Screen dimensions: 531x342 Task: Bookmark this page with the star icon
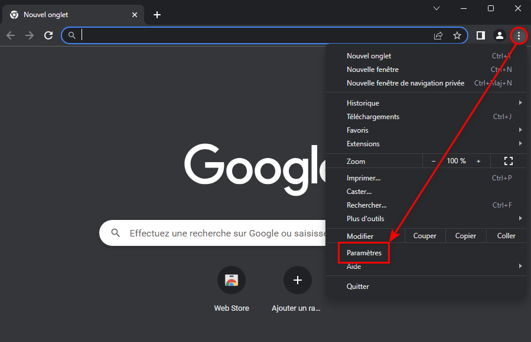coord(457,35)
